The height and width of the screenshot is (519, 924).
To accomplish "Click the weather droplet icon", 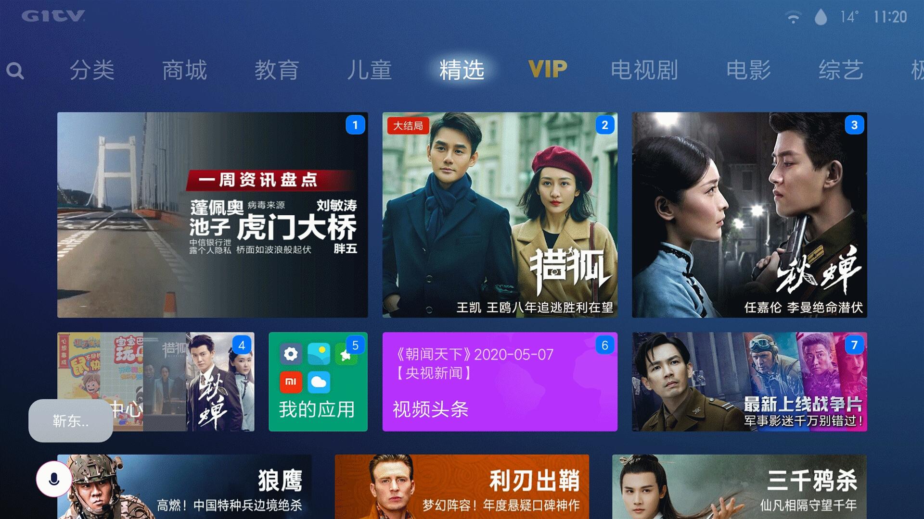I will coord(821,17).
